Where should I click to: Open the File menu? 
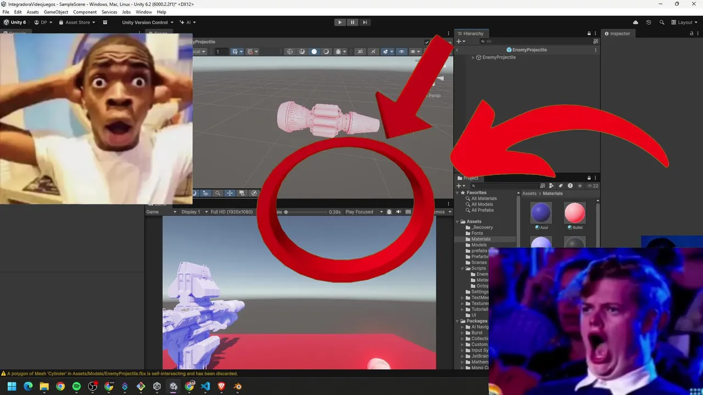(x=5, y=12)
